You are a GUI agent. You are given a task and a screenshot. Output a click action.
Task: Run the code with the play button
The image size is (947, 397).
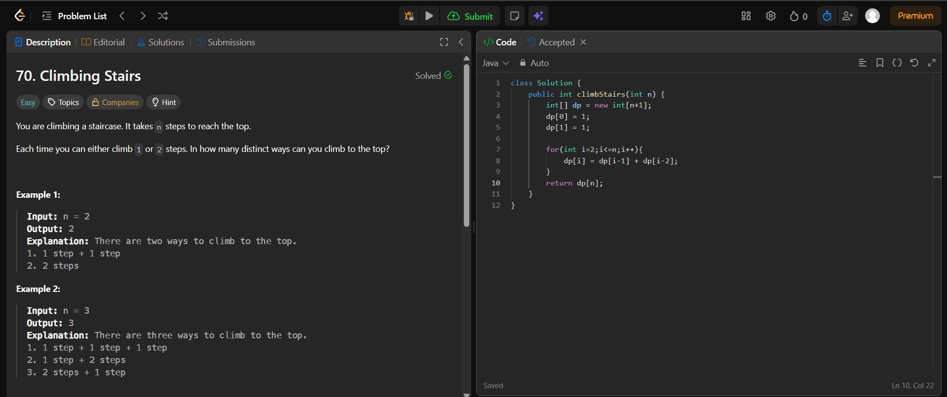pos(429,16)
